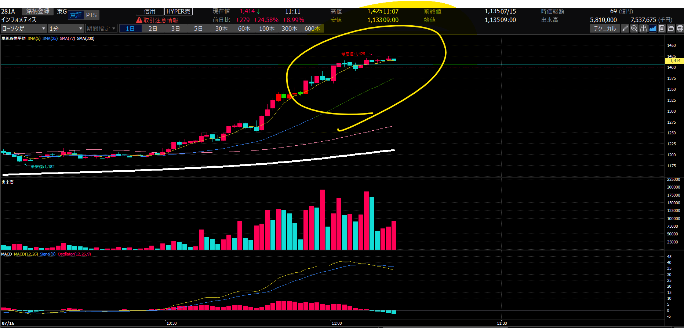The width and height of the screenshot is (684, 328).
Task: Select the 60本 bars tab
Action: tap(244, 29)
